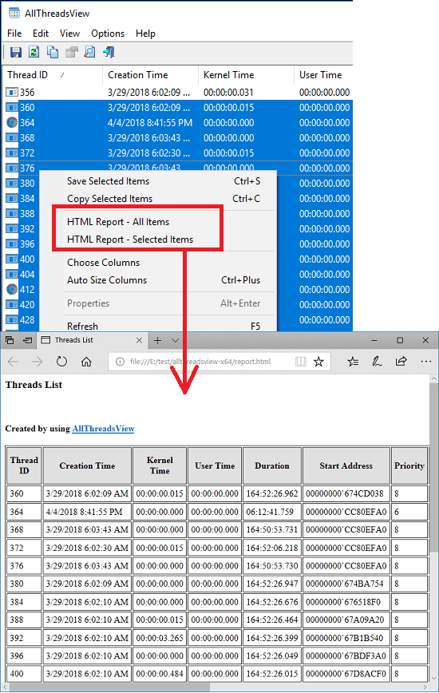This screenshot has width=439, height=693.
Task: Reload the report page in browser
Action: pyautogui.click(x=61, y=362)
